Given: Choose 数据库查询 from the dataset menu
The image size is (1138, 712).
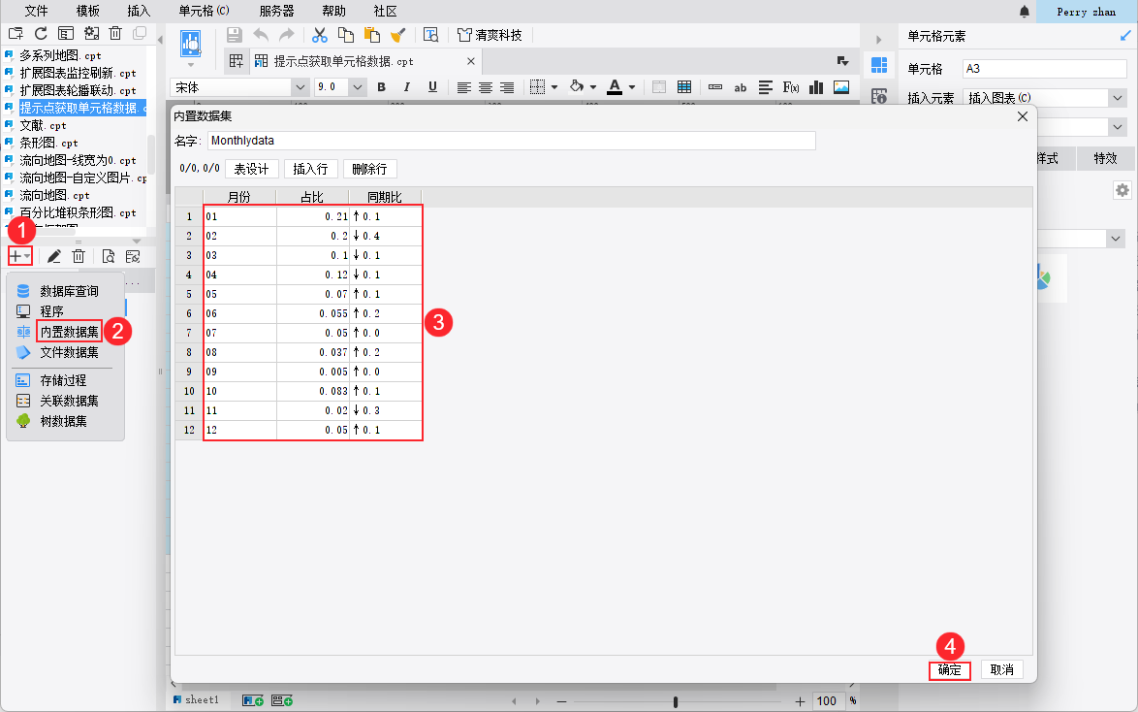Looking at the screenshot, I should [x=69, y=291].
